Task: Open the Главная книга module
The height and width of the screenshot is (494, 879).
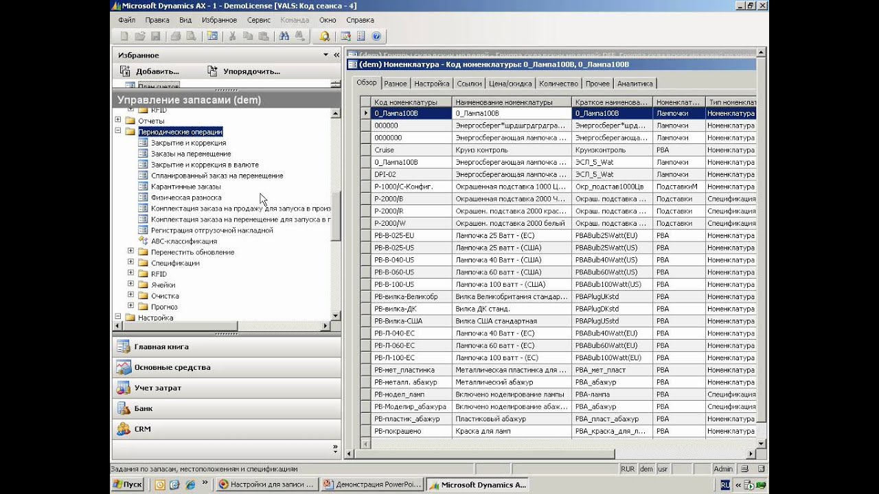Action: pyautogui.click(x=226, y=346)
